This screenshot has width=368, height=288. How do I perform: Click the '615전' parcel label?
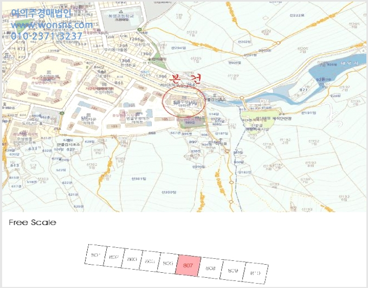[x=14, y=177]
